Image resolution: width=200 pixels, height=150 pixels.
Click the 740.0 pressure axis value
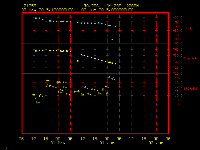(177, 49)
